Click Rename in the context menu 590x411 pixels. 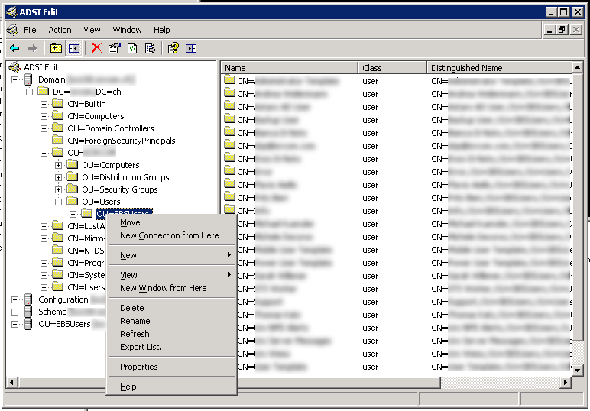coord(135,321)
